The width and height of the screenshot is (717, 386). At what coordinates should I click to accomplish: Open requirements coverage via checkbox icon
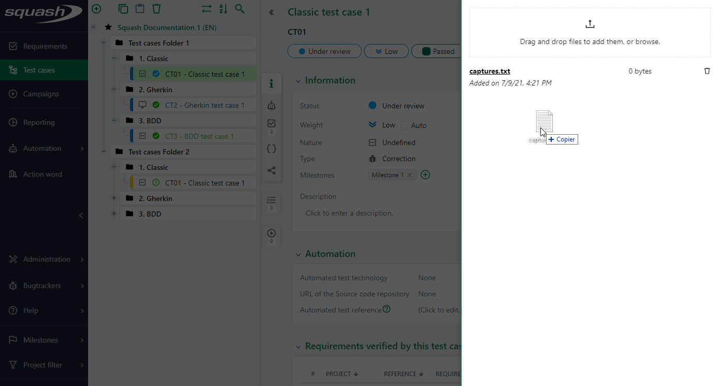pos(271,123)
